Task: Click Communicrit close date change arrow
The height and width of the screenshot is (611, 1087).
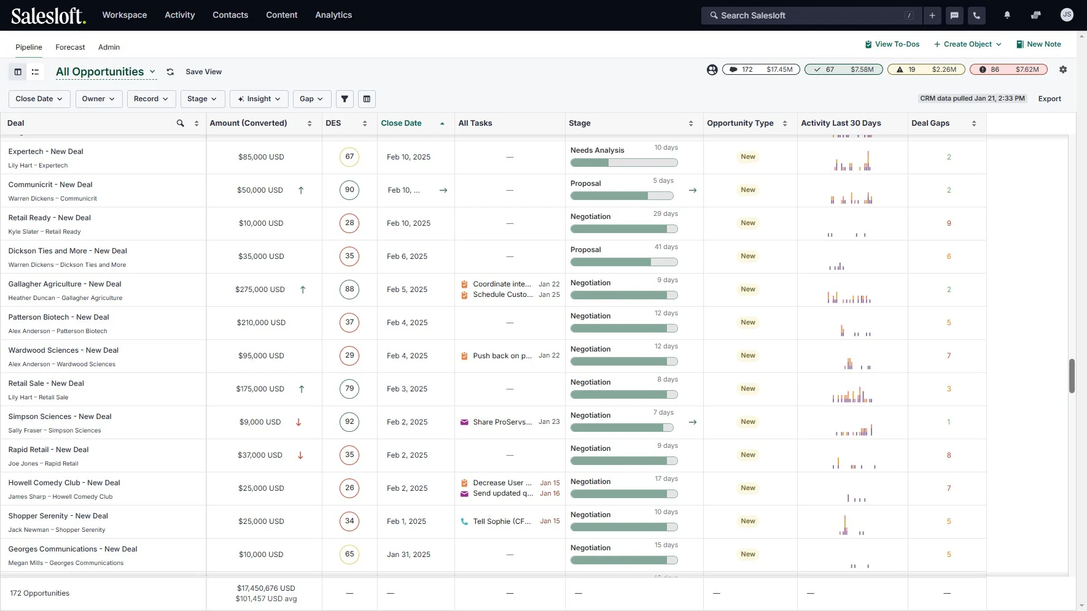Action: click(x=443, y=190)
